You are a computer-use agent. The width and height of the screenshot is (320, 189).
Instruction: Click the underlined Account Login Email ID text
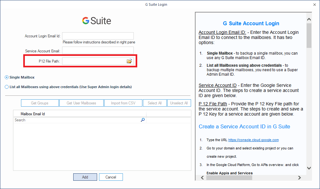coord(222,32)
